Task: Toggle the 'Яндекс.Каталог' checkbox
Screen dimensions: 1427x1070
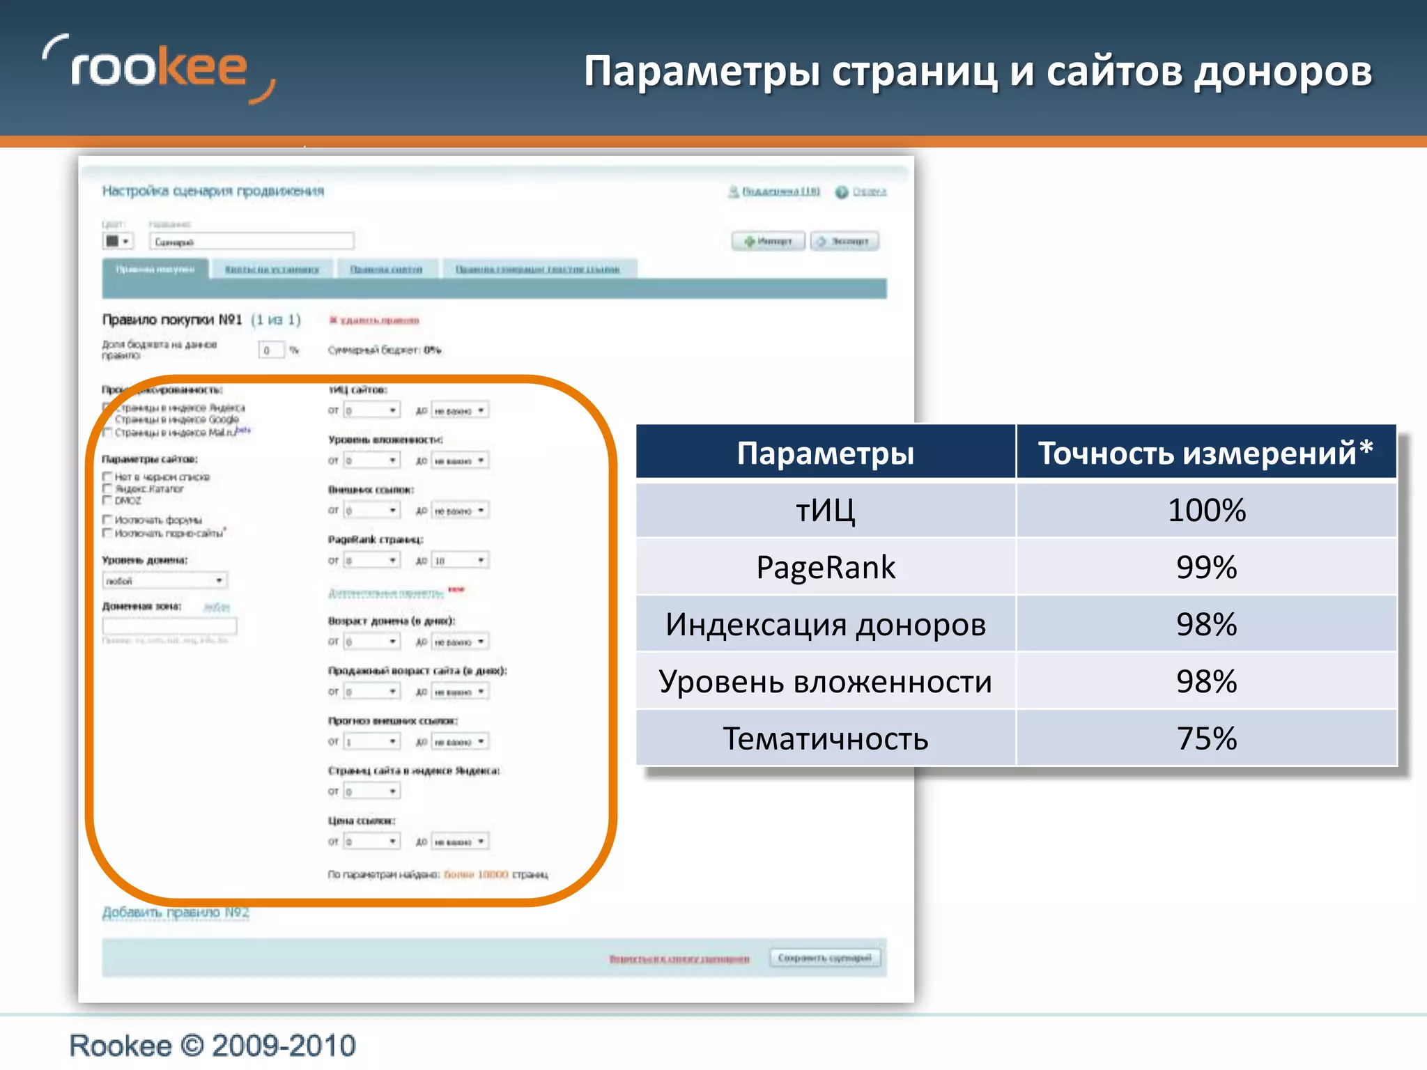Action: tap(107, 488)
